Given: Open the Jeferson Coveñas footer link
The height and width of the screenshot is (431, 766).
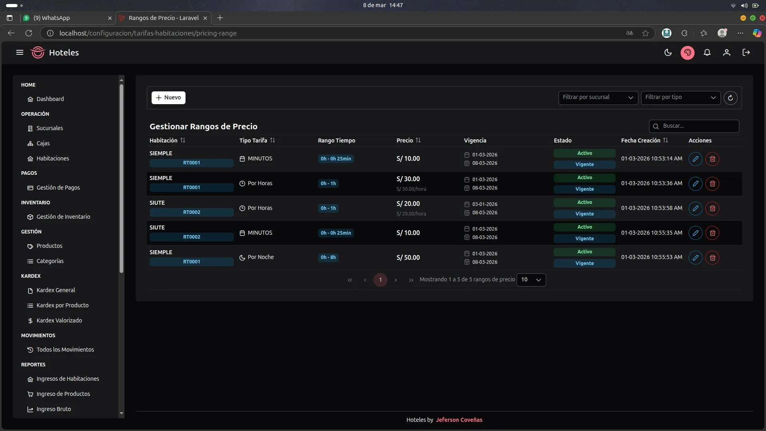Looking at the screenshot, I should 459,420.
